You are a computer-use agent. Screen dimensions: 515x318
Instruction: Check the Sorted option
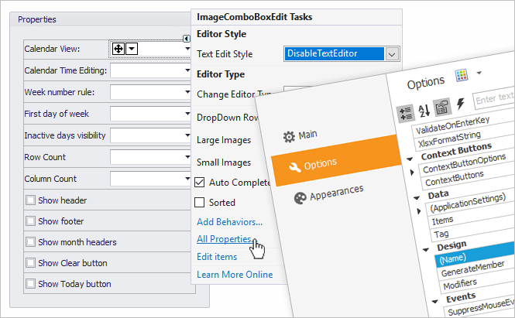(x=201, y=203)
